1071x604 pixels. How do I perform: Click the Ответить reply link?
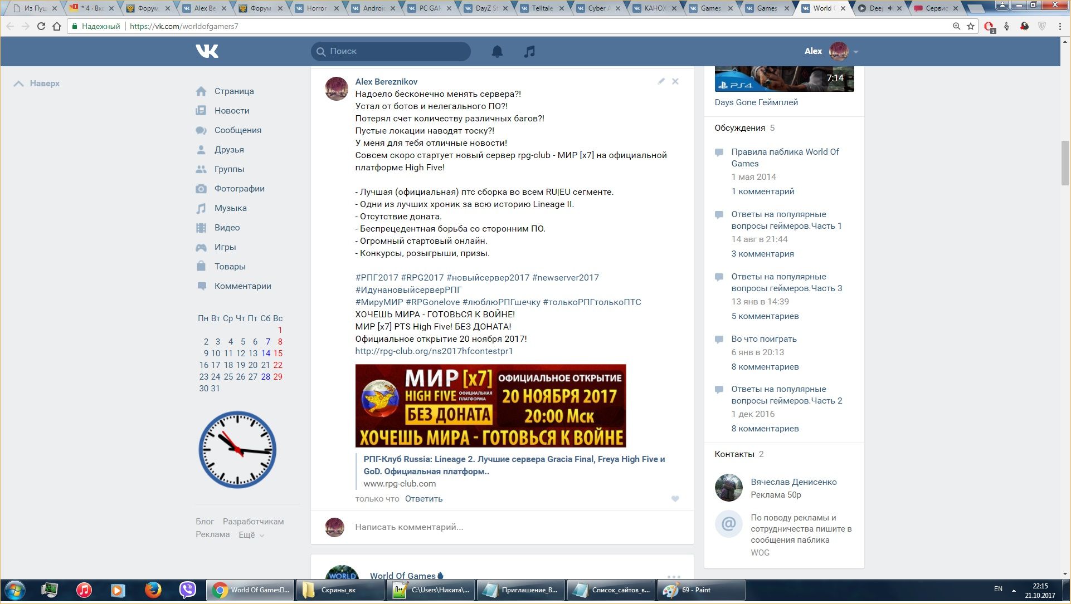click(423, 499)
